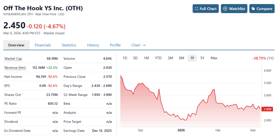The image size is (277, 138).
Task: Set chart range to 5D
Action: pos(135,58)
